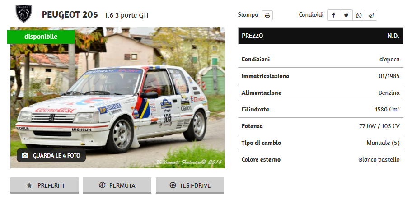Screen dimensions: 412x204
Task: Click the exchange icon in Permuta
Action: click(x=102, y=185)
